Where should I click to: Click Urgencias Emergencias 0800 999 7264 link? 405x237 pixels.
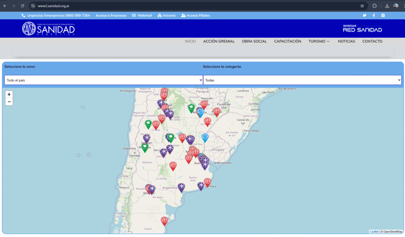[x=56, y=15]
